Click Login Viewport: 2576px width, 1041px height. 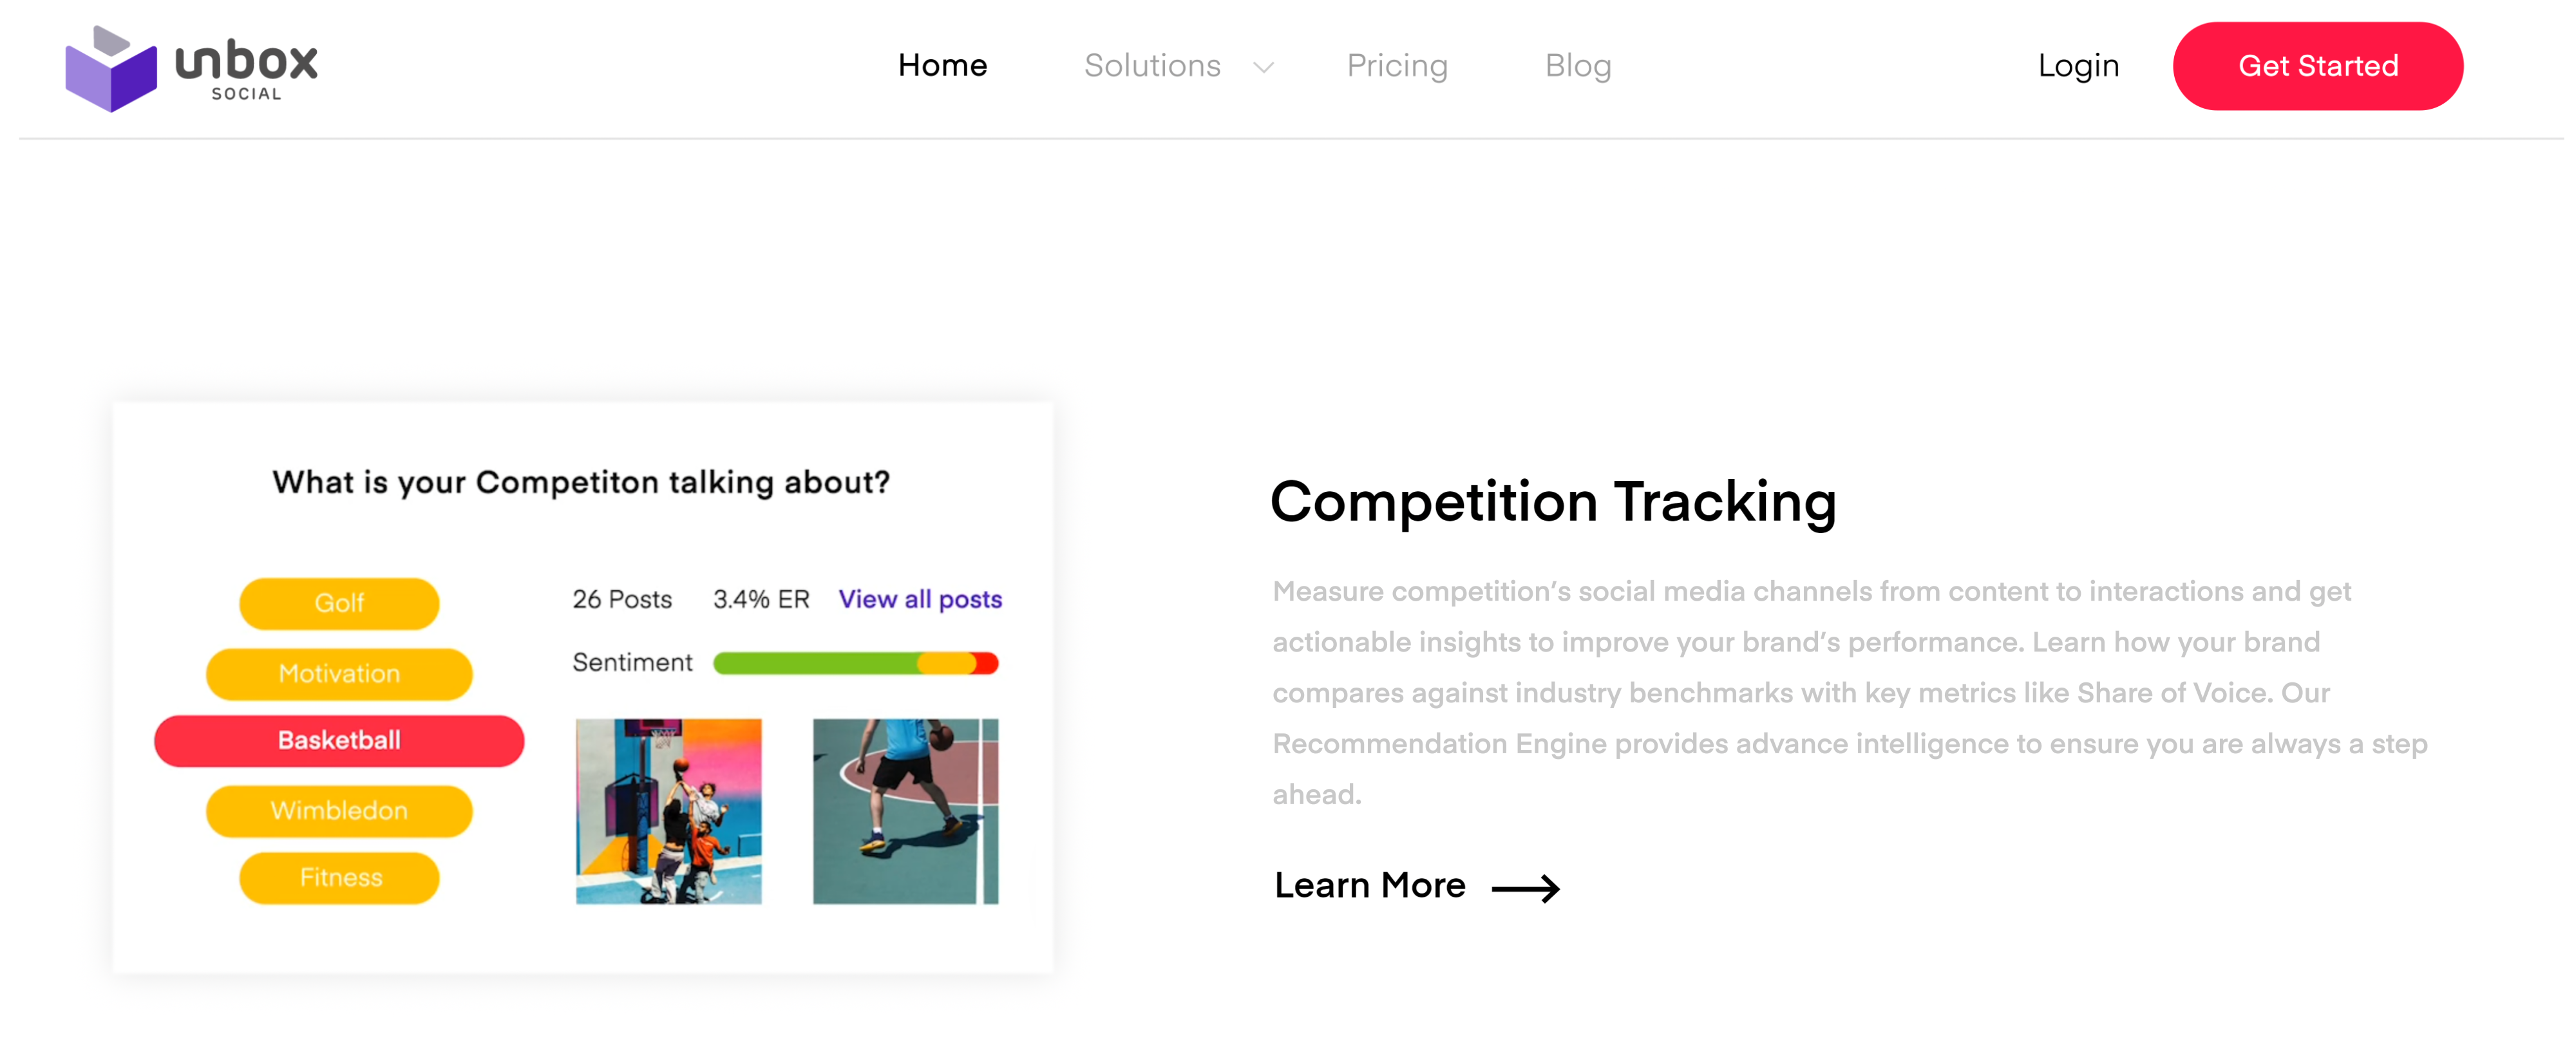(x=2078, y=66)
